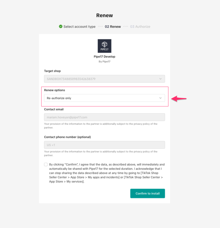
Task: Click the Target shop label
Action: coord(52,71)
